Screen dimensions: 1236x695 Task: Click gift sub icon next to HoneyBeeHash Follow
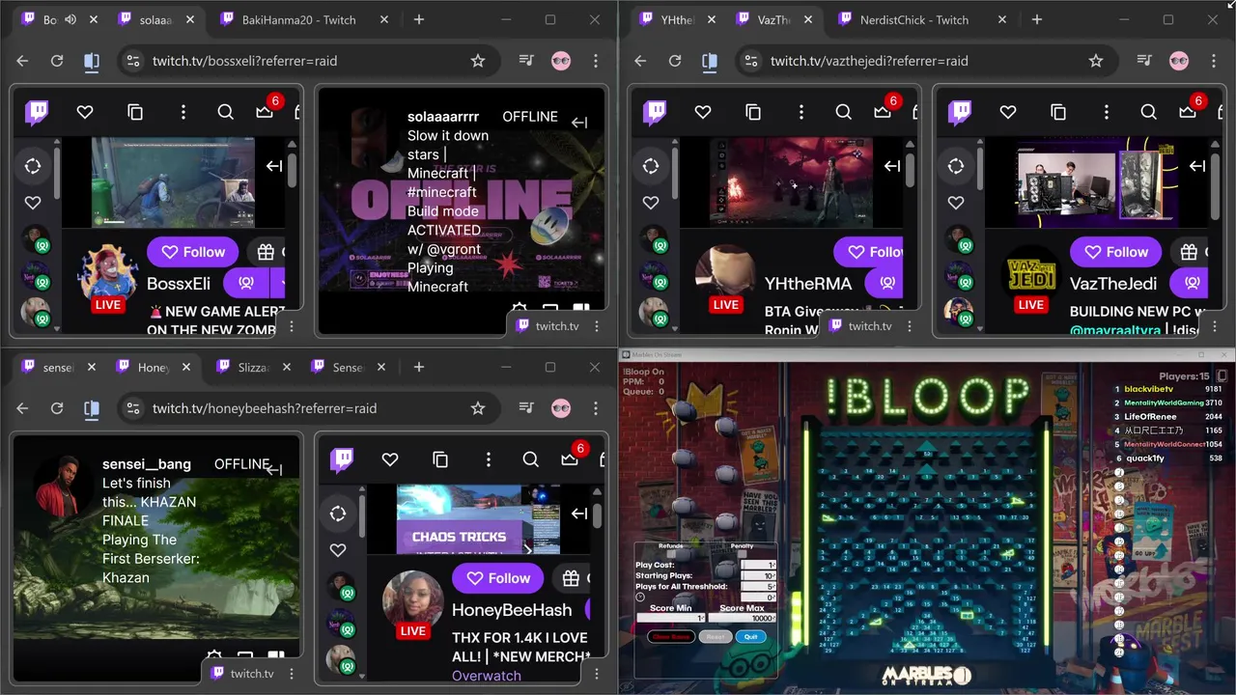572,578
